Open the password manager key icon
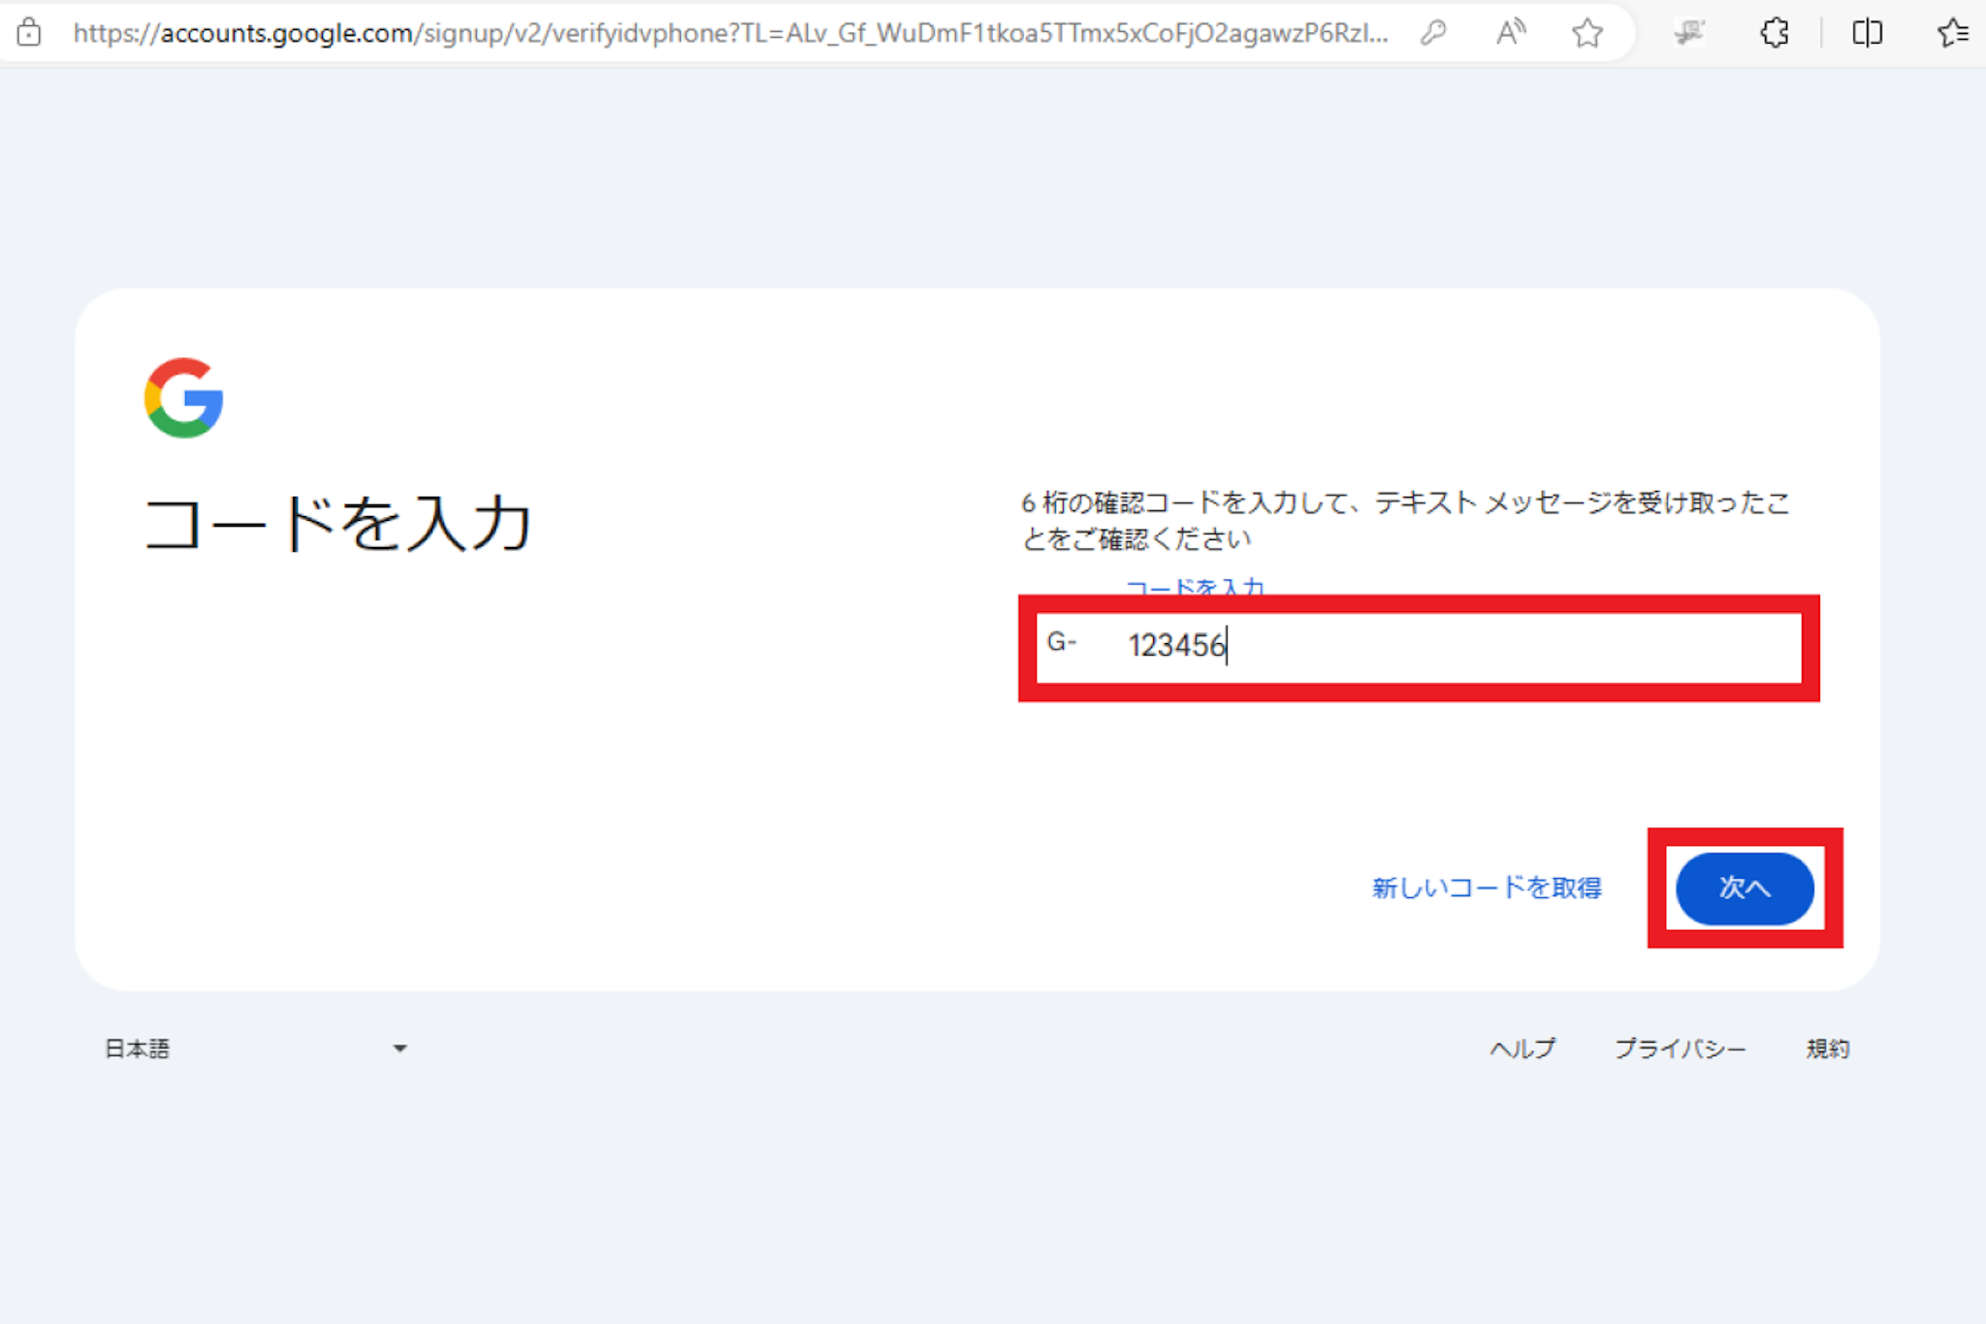This screenshot has height=1324, width=1986. 1433,33
